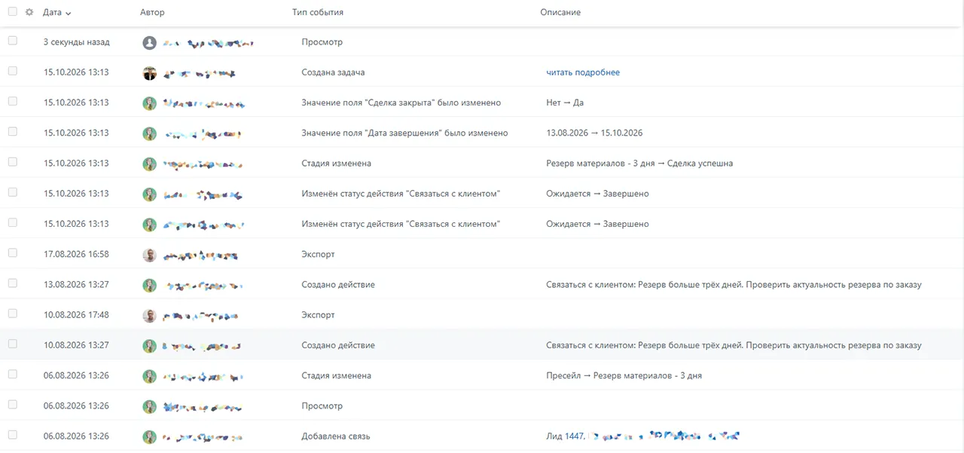This screenshot has height=453, width=964.
Task: Tick the select-all checkbox in the table header
Action: [x=13, y=12]
